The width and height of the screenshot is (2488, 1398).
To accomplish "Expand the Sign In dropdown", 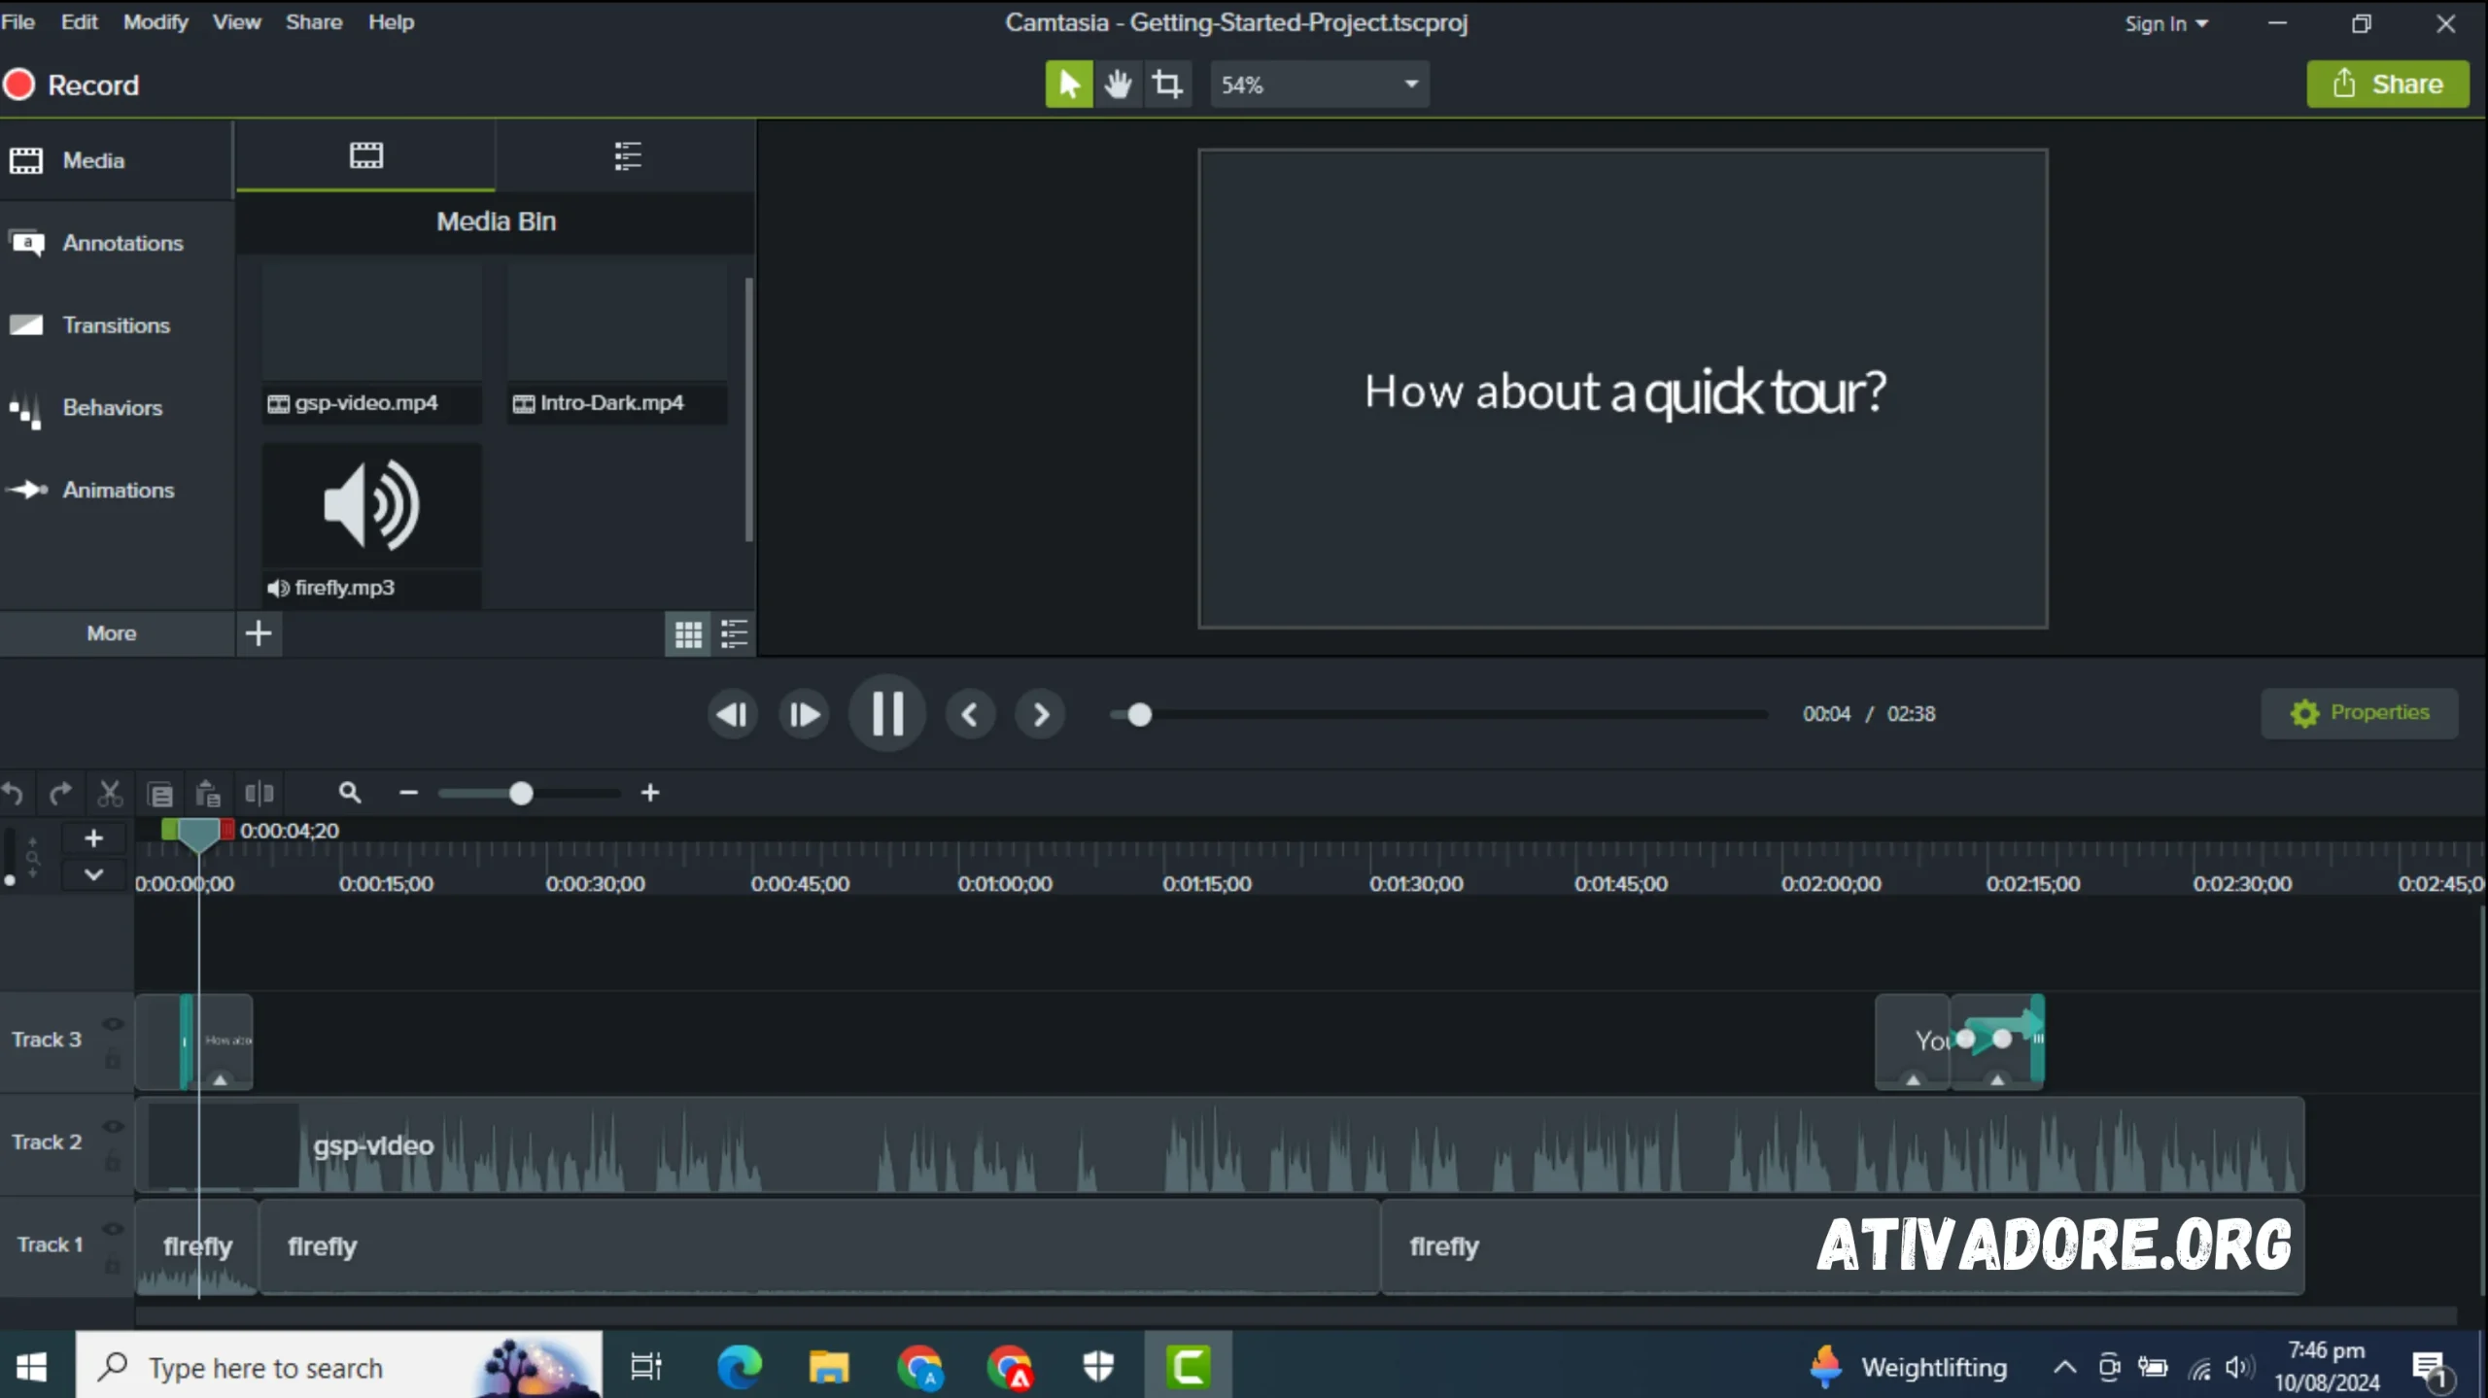I will [2166, 23].
